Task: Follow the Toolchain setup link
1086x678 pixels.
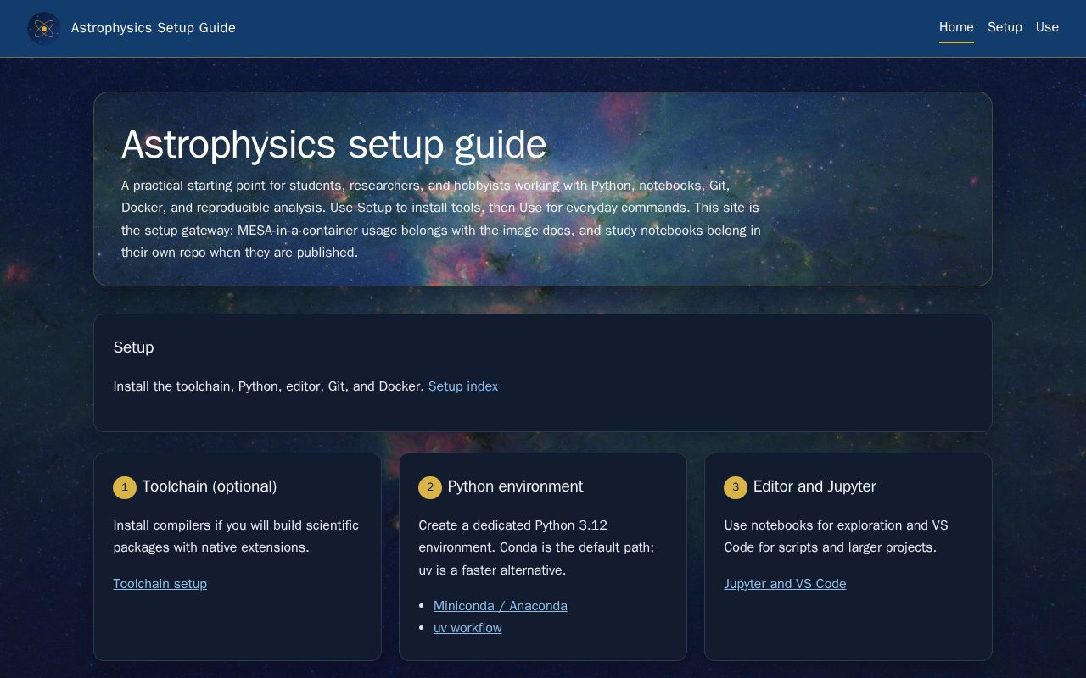Action: point(160,584)
